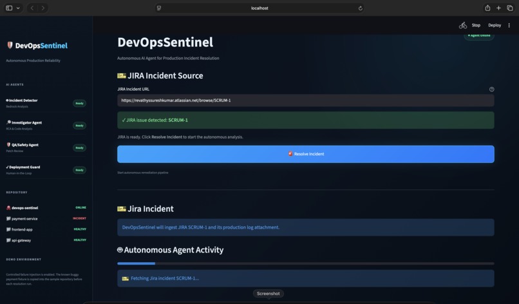
Task: Click the DevOpsSentinel will ingest info box
Action: [x=305, y=227]
